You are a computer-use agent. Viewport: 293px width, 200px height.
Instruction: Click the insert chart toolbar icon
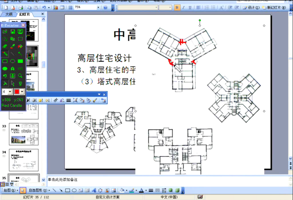[x=55, y=8]
